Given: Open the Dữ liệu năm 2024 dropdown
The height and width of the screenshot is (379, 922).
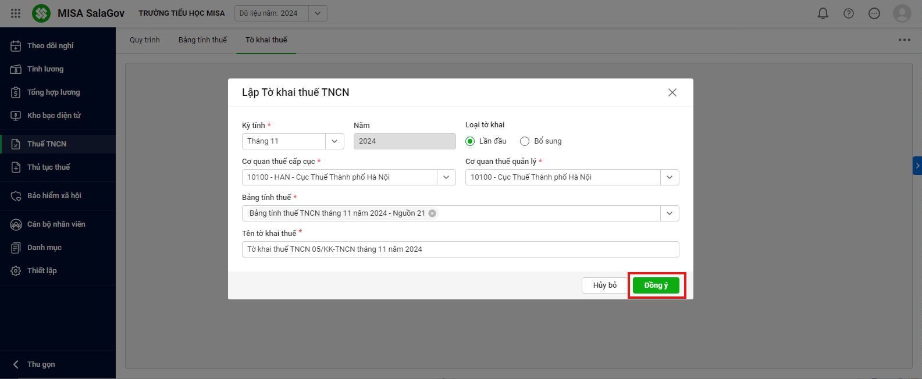Looking at the screenshot, I should coord(318,13).
